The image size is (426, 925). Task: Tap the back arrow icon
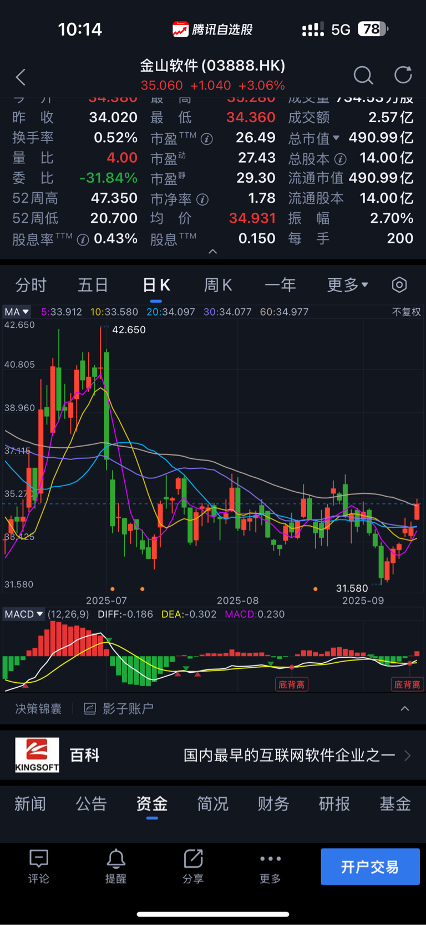pyautogui.click(x=21, y=77)
